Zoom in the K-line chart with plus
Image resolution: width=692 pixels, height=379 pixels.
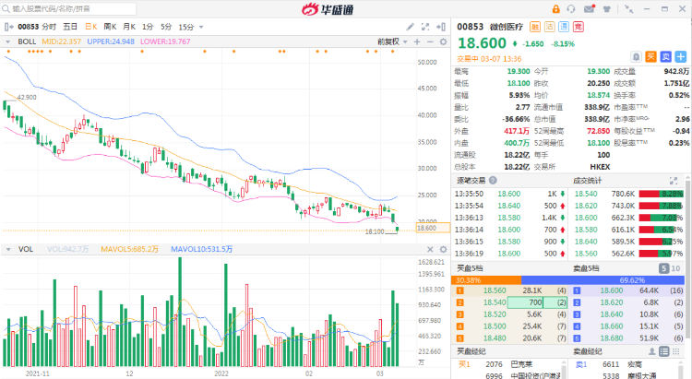click(417, 41)
